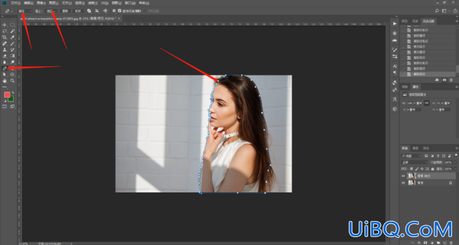Select the Eraser tool
The height and width of the screenshot is (245, 459).
pyautogui.click(x=5, y=56)
